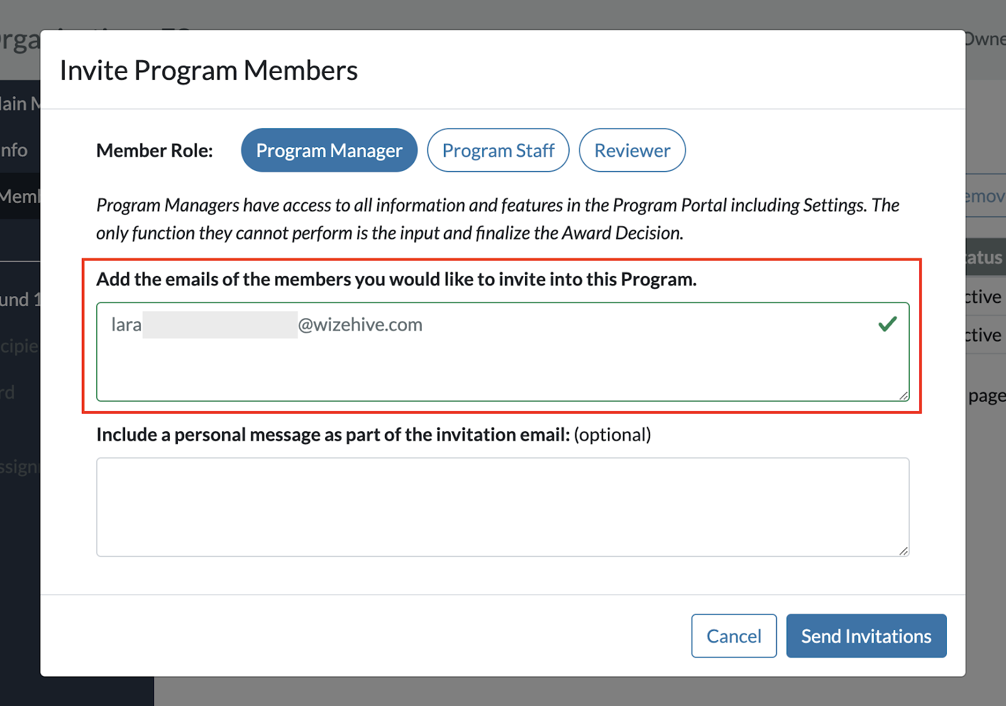
Task: Click the Owner label at top right
Action: 988,38
